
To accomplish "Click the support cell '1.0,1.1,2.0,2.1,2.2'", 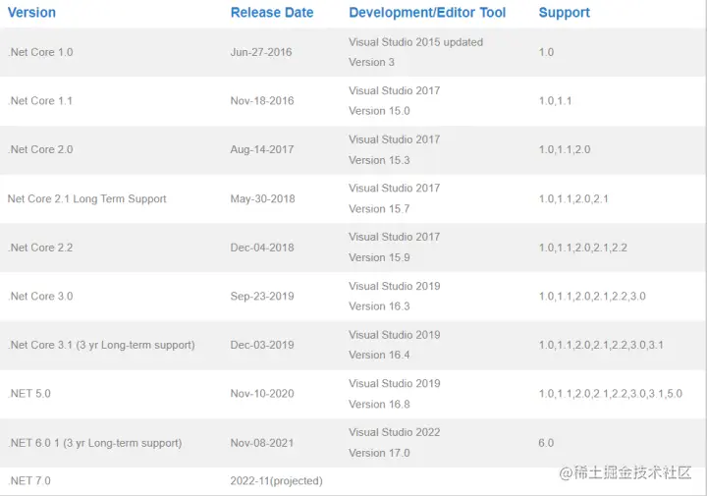I will tap(583, 248).
